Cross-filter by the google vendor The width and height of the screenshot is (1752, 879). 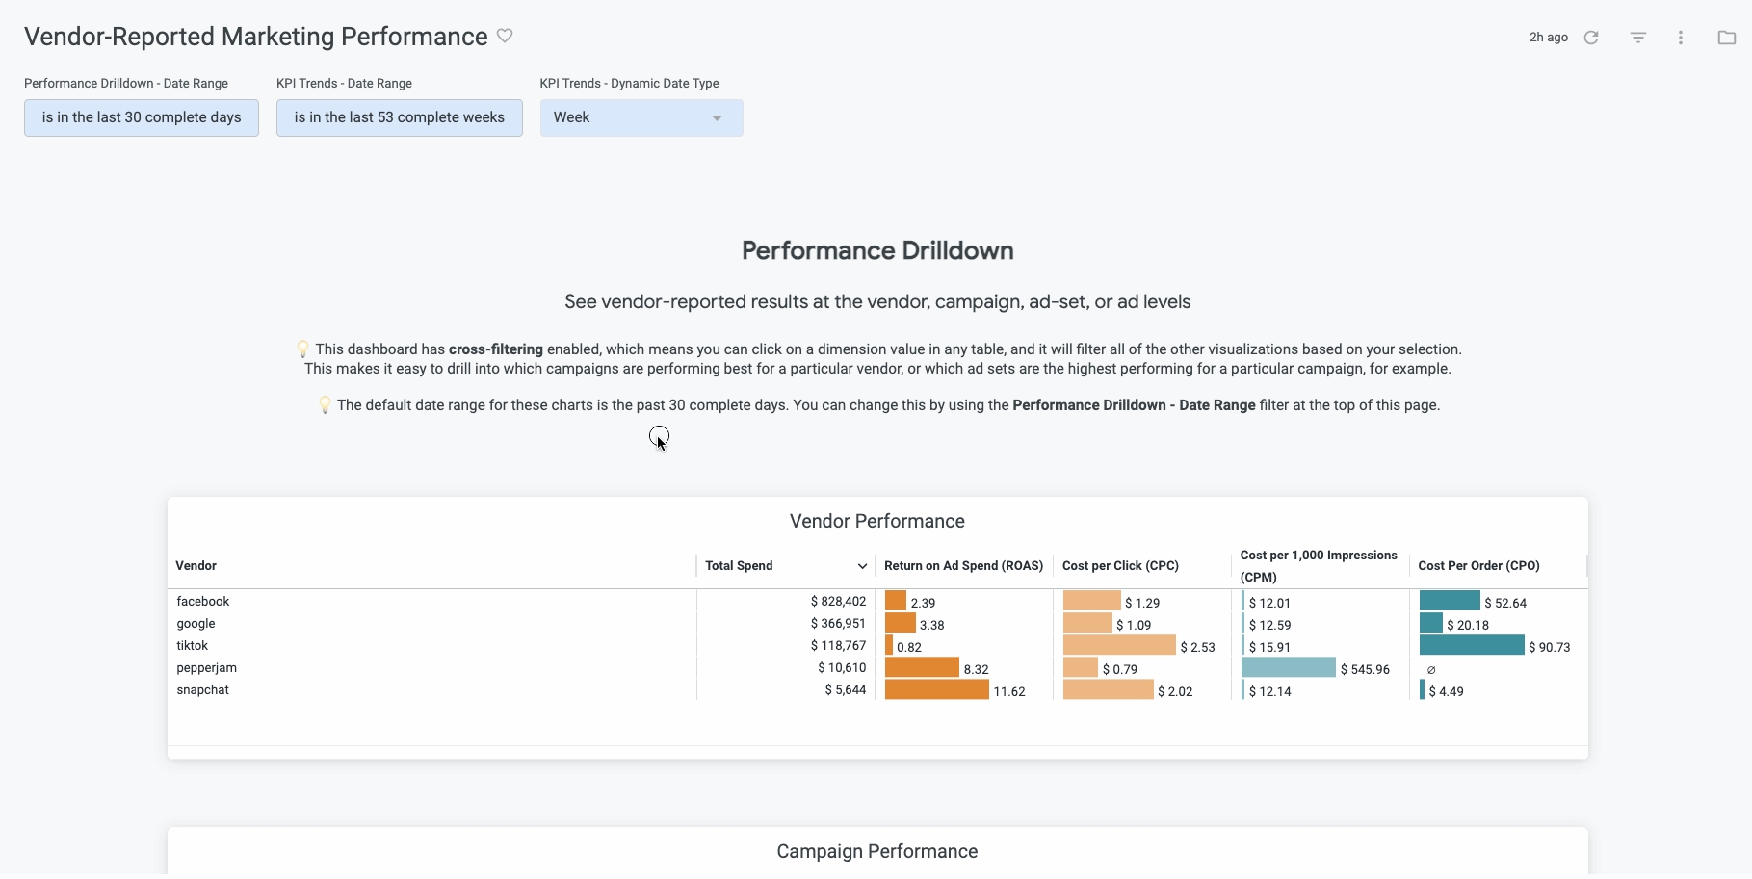point(196,624)
